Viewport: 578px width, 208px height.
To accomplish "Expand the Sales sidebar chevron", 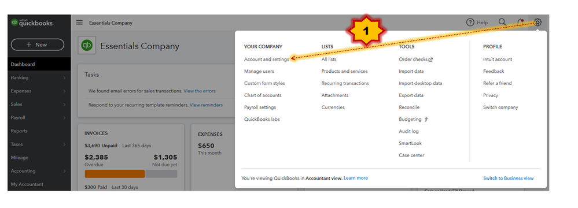I will (x=64, y=104).
